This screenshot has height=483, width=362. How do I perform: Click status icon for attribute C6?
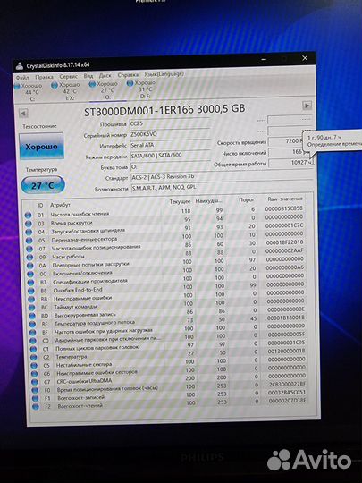click(34, 374)
